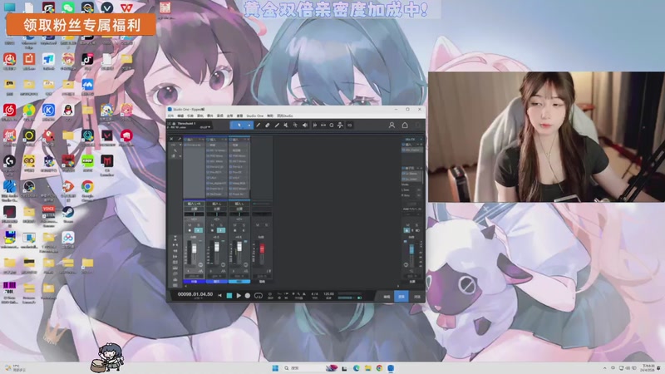Open the second channel output selector dropdown
The image size is (665, 374).
coord(217,209)
